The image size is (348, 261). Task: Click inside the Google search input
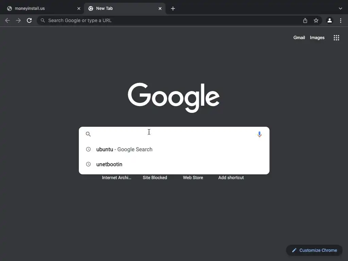[x=174, y=134]
